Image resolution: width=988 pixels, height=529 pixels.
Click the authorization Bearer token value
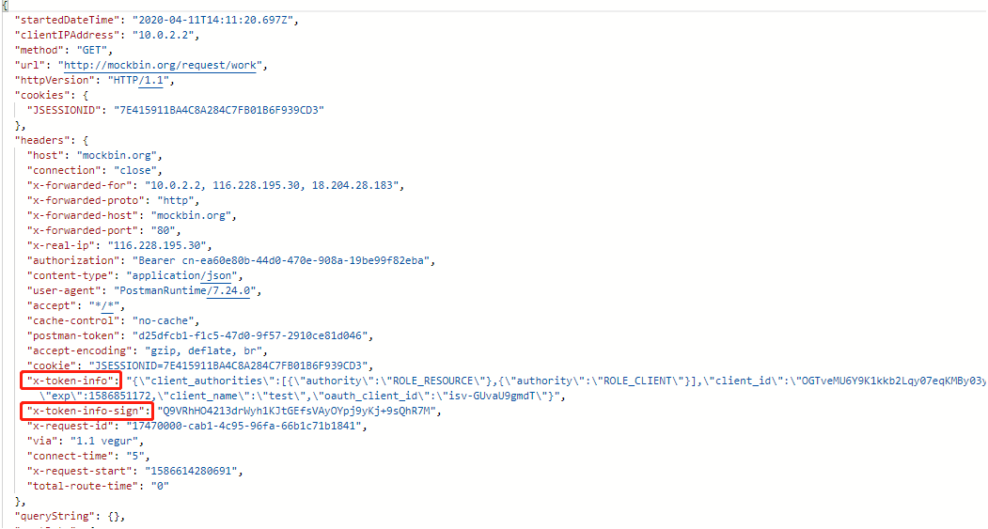pos(281,260)
